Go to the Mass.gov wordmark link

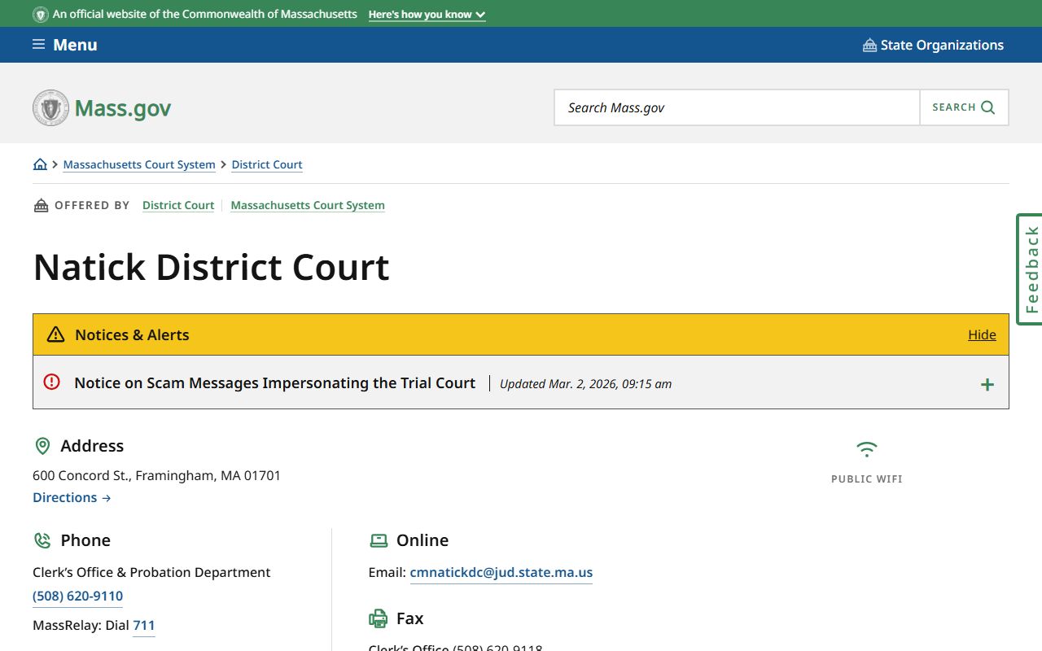click(123, 108)
